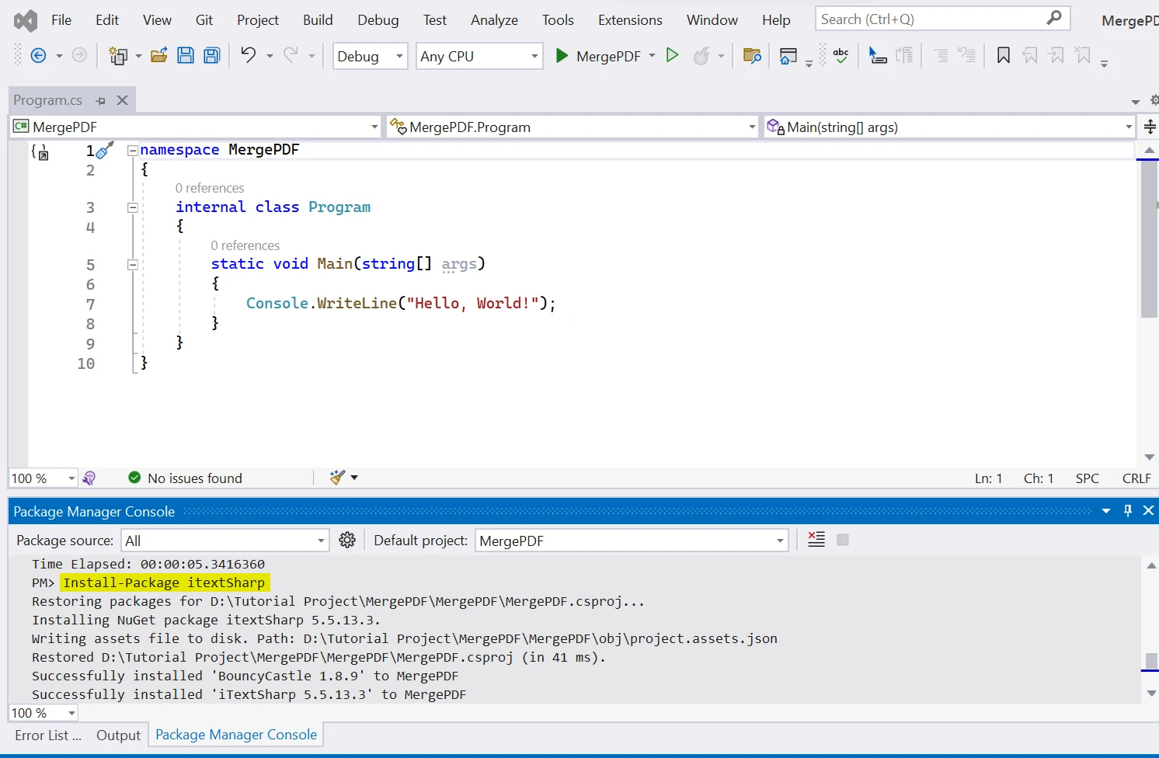Switch to the Output tab
This screenshot has width=1159, height=758.
click(118, 735)
